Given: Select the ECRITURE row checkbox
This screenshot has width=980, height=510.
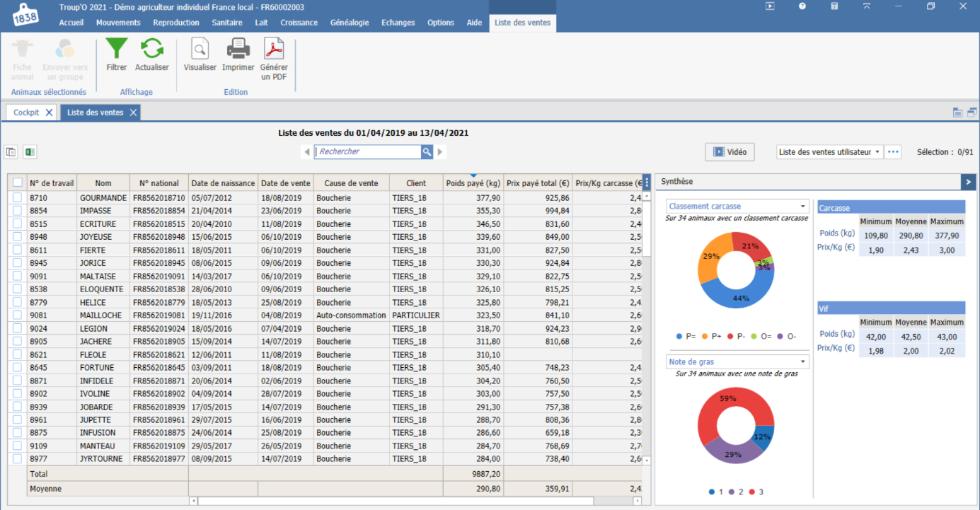Looking at the screenshot, I should click(x=17, y=224).
